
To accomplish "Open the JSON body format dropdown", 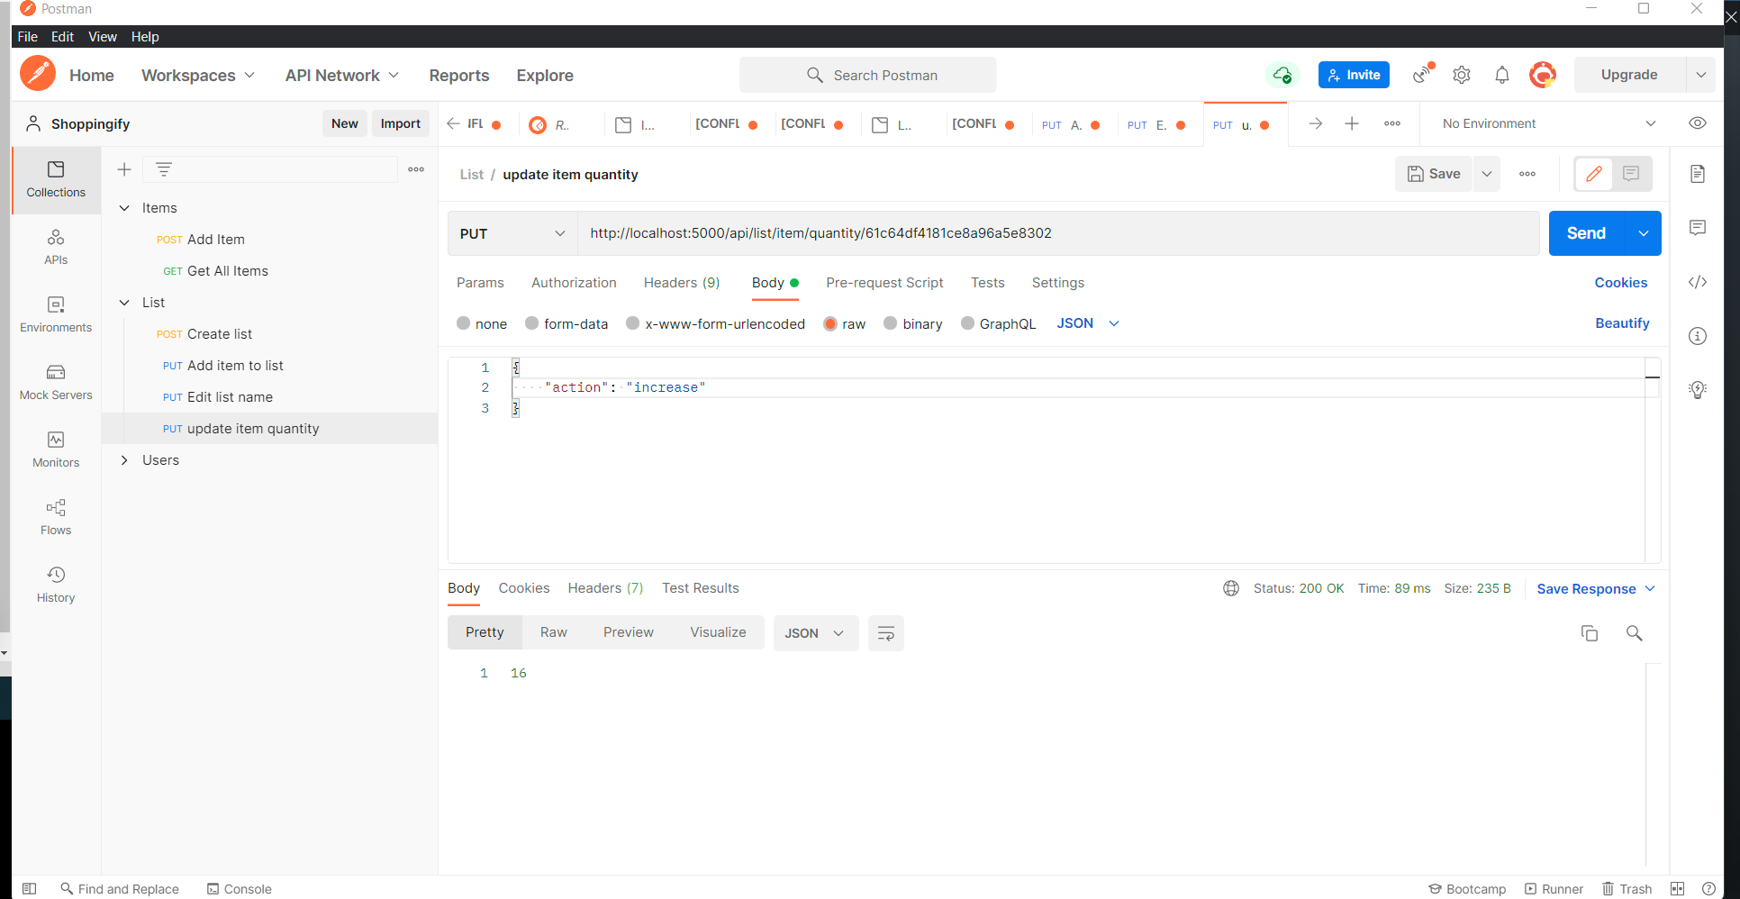I will (x=1088, y=323).
